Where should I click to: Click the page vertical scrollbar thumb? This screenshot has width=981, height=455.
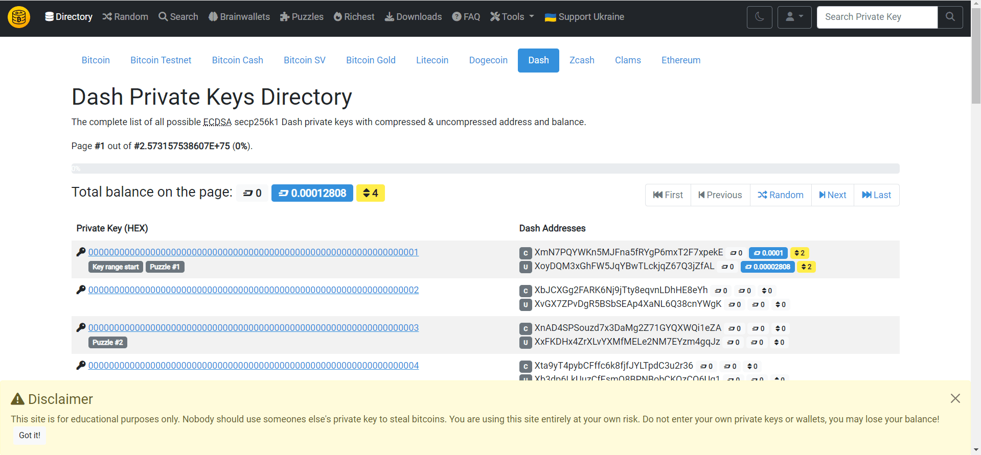tap(976, 56)
